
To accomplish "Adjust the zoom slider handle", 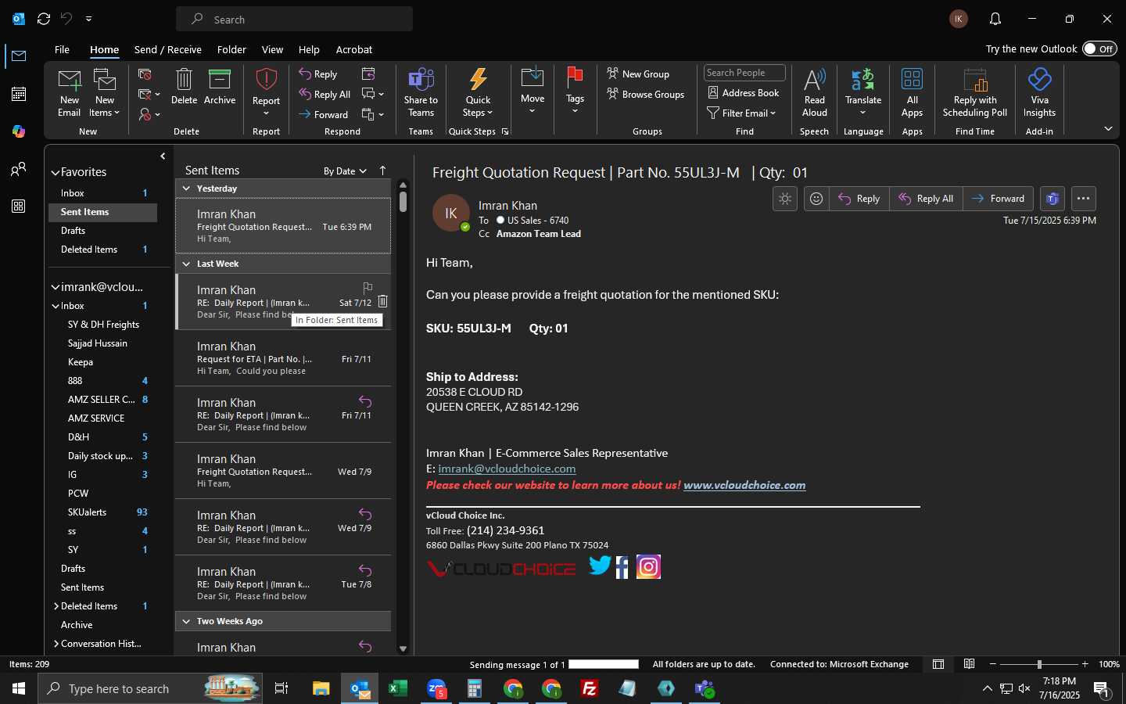I will click(1039, 664).
